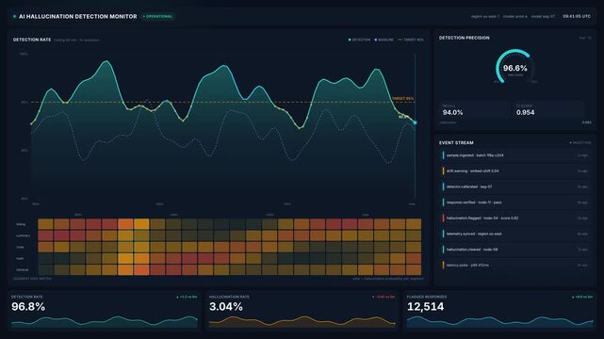This screenshot has width=604, height=339.
Task: Click the DETECTION RATE chart heading
Action: (x=32, y=40)
